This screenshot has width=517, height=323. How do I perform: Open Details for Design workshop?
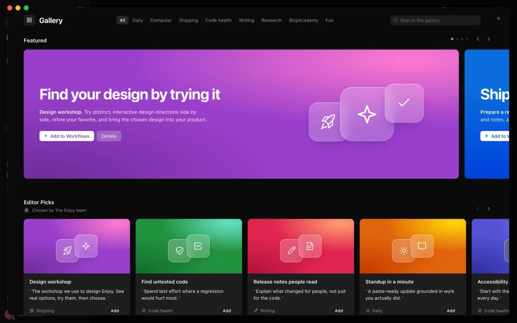(109, 136)
